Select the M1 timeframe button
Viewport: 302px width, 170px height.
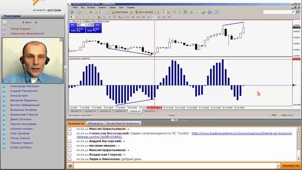coord(127,17)
